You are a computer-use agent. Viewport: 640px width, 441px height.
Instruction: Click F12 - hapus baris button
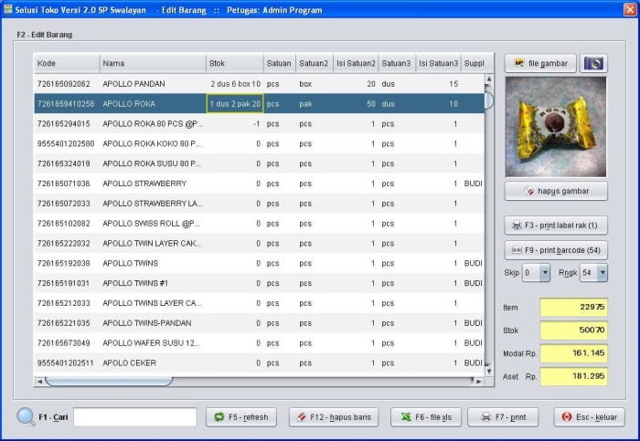(334, 417)
